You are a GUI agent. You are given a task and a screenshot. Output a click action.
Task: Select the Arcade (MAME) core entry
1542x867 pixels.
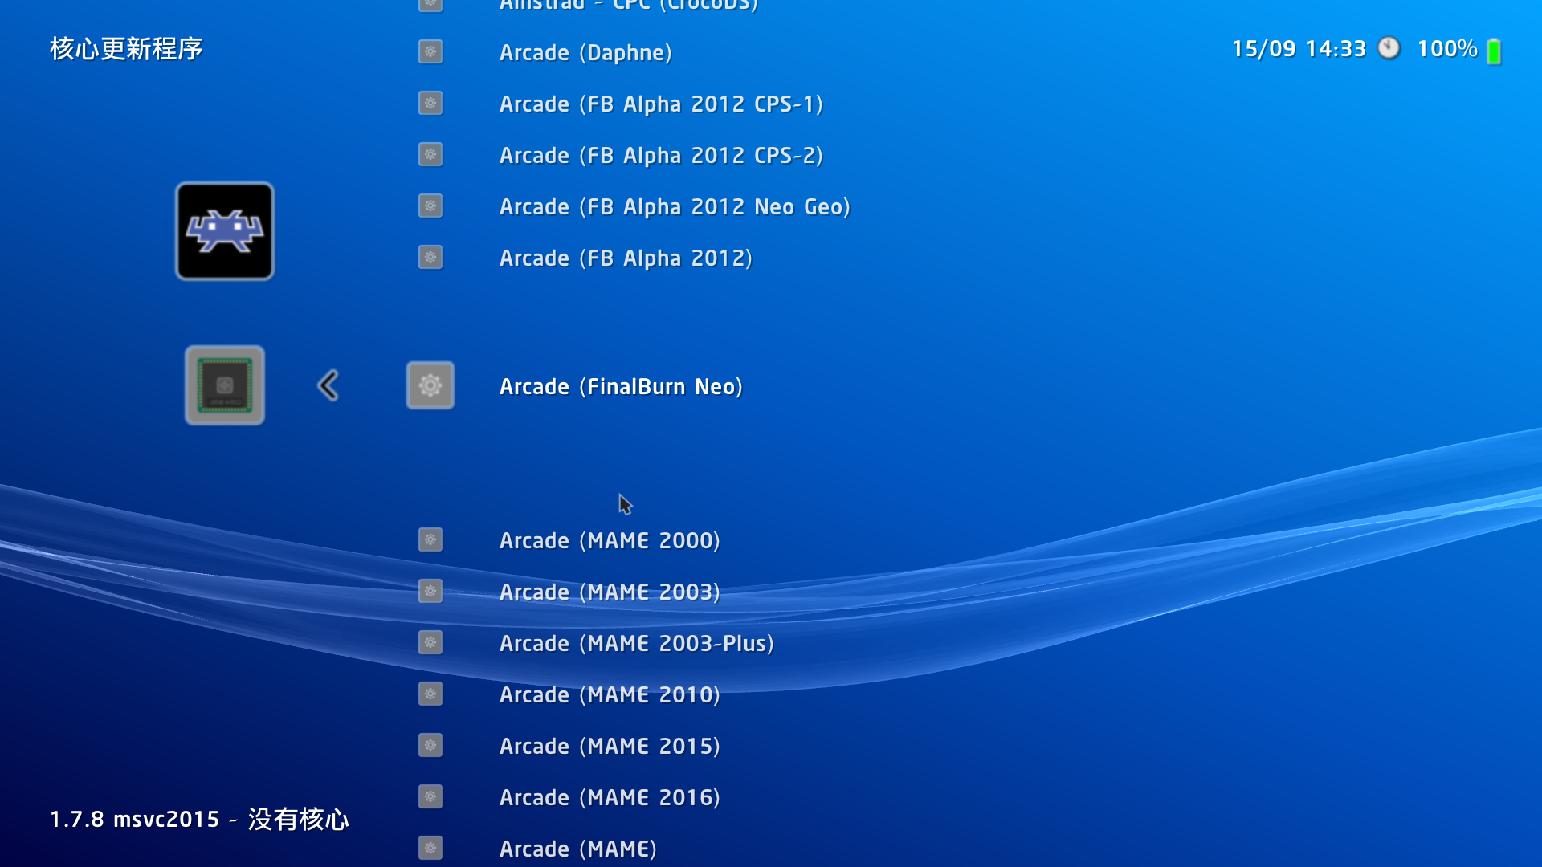(578, 849)
